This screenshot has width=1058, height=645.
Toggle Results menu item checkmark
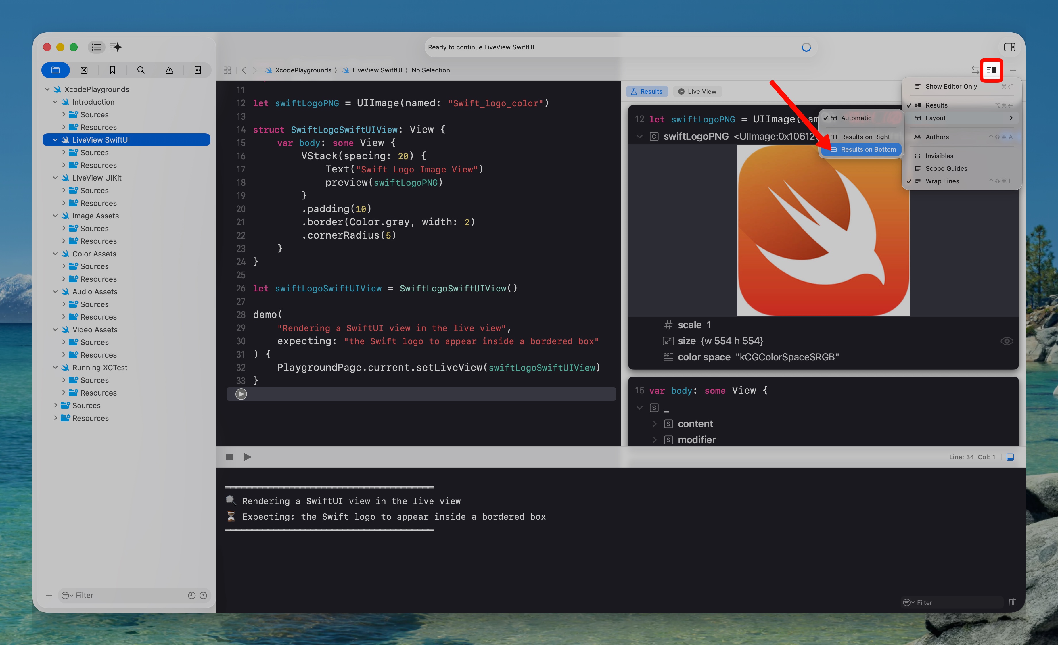point(961,105)
